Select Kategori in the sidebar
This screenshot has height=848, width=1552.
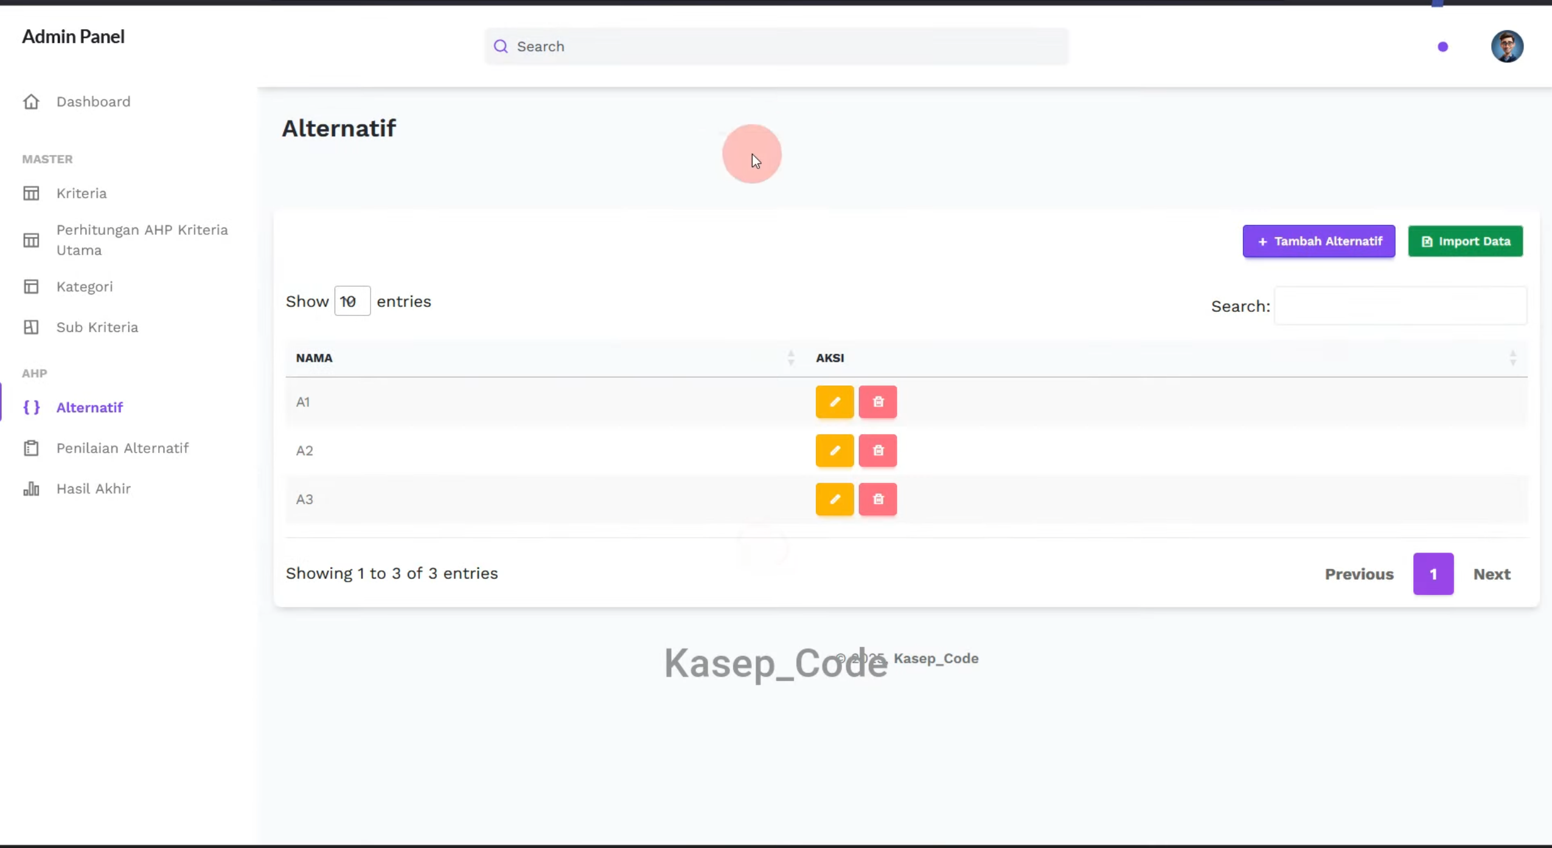(85, 286)
